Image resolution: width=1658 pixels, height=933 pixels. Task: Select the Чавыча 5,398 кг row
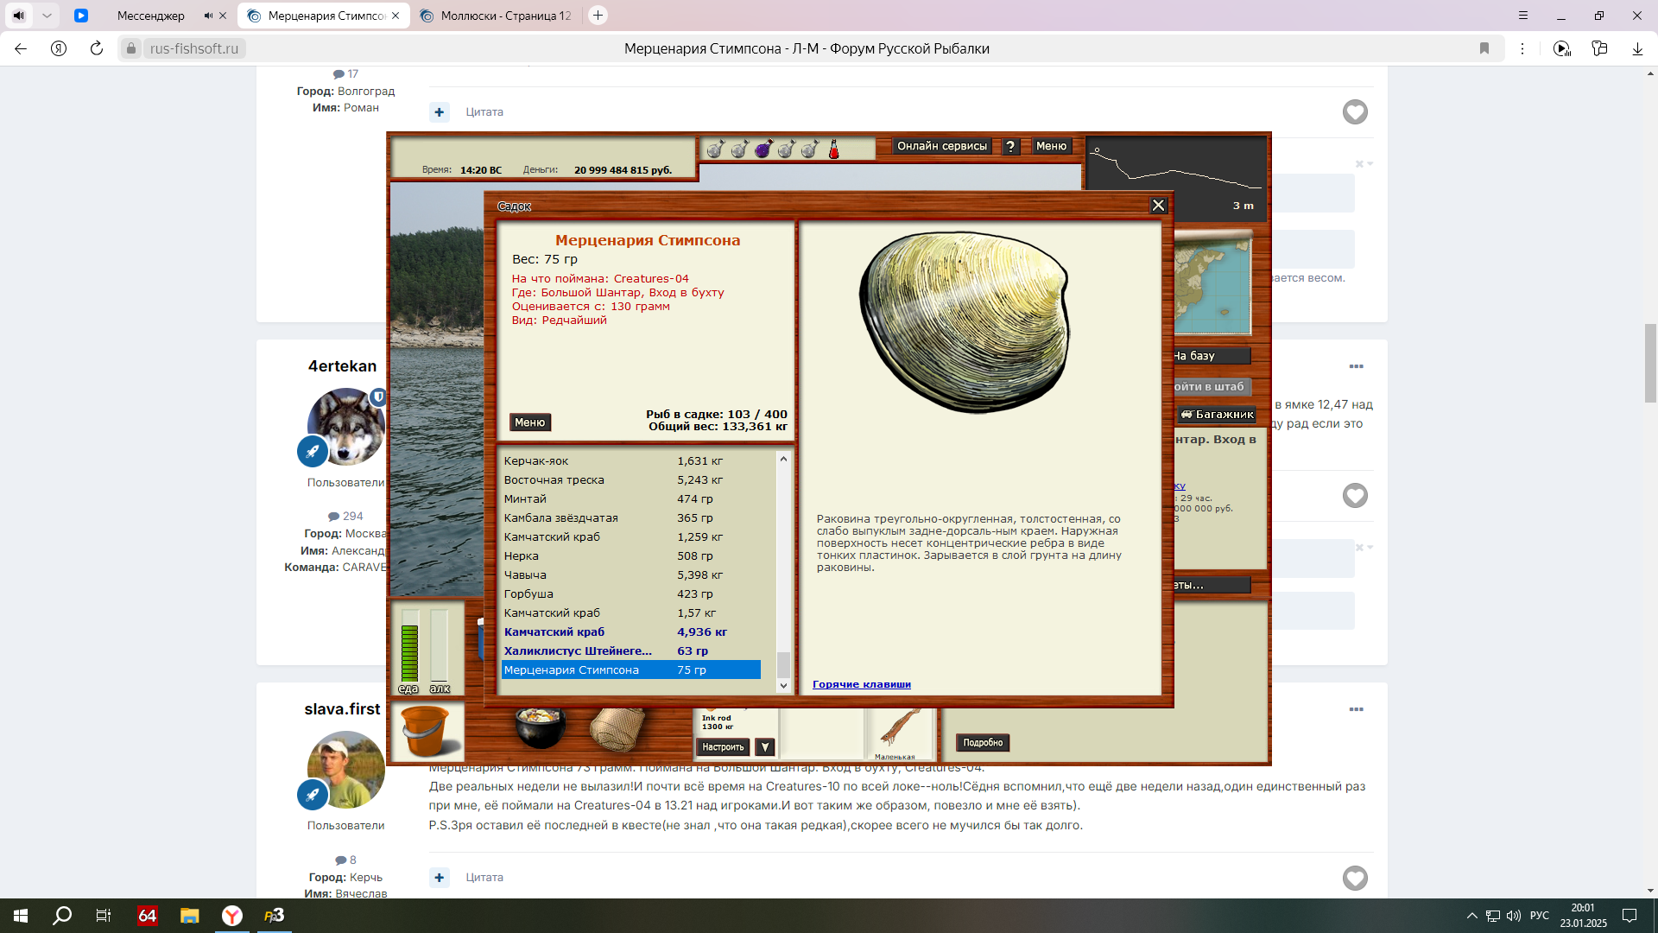[x=631, y=574]
